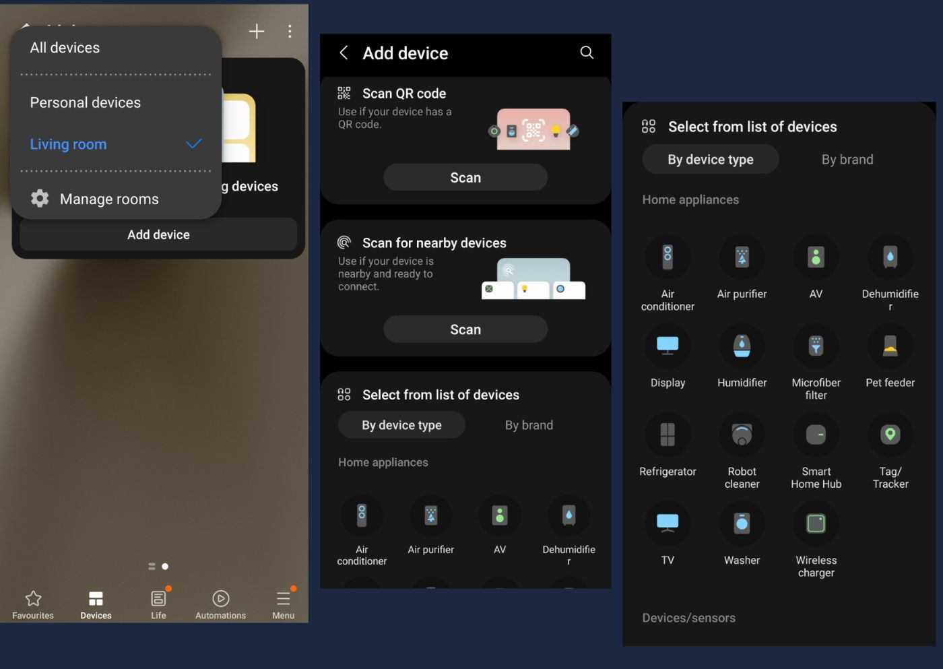Image resolution: width=943 pixels, height=669 pixels.
Task: Tap the Wireless charger icon
Action: (816, 524)
